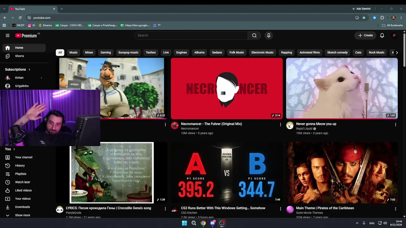This screenshot has width=406, height=228.
Task: Open the All Bookmarks folder
Action: [x=392, y=25]
